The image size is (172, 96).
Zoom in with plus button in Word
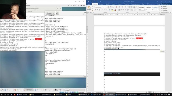click(x=166, y=92)
